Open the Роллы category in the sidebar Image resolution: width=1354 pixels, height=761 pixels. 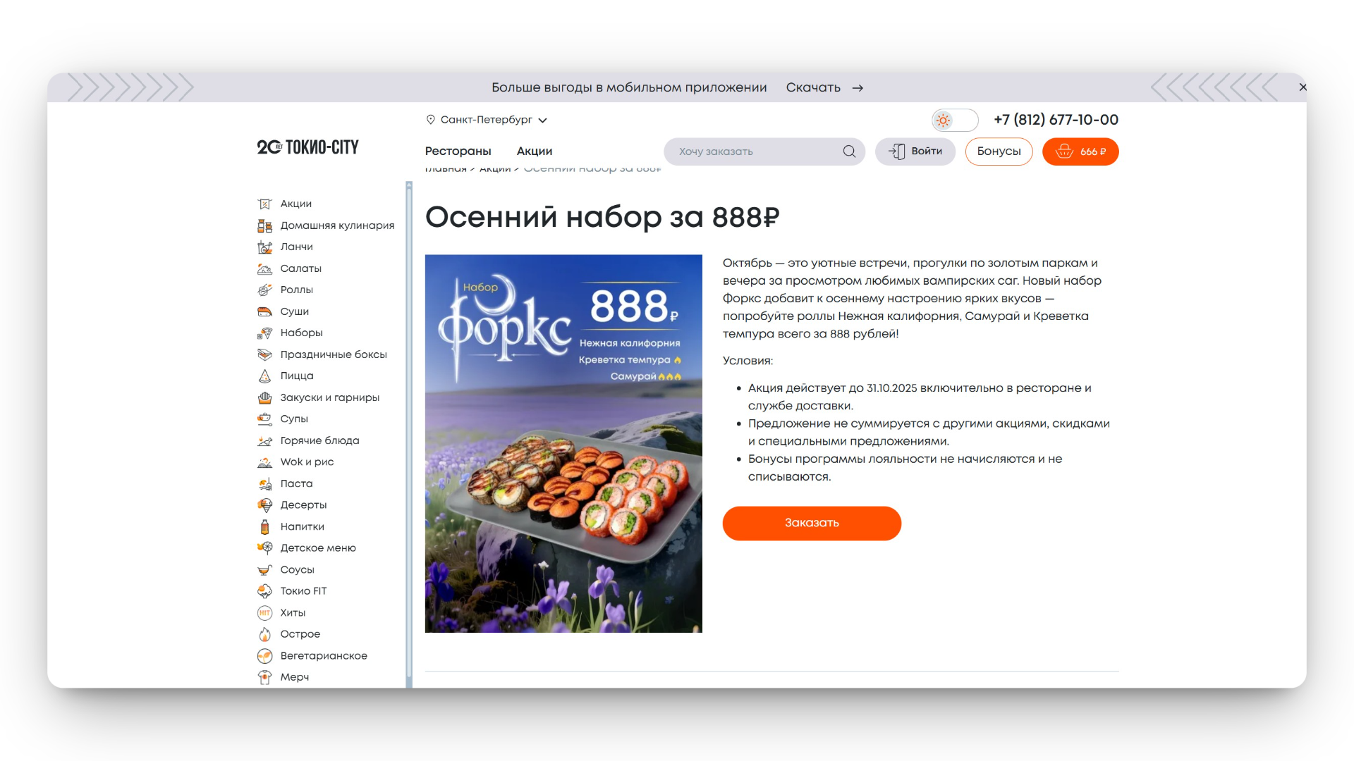pos(297,290)
